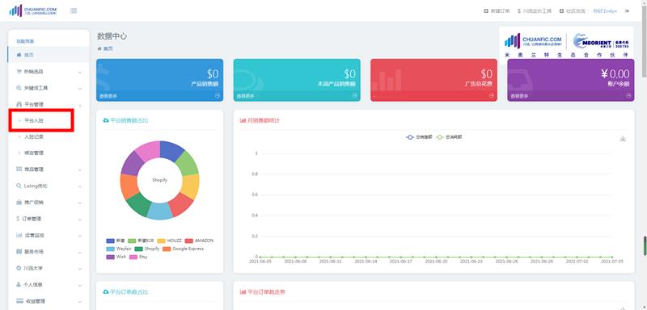Screen dimensions: 647x310
Task: Toggle the Wish legend item
Action: [x=116, y=257]
